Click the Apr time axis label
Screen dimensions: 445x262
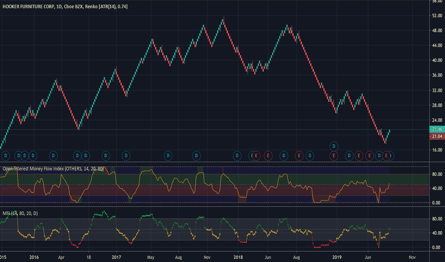(x=61, y=257)
